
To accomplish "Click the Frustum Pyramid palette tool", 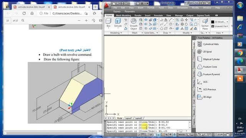I will click(208, 74).
